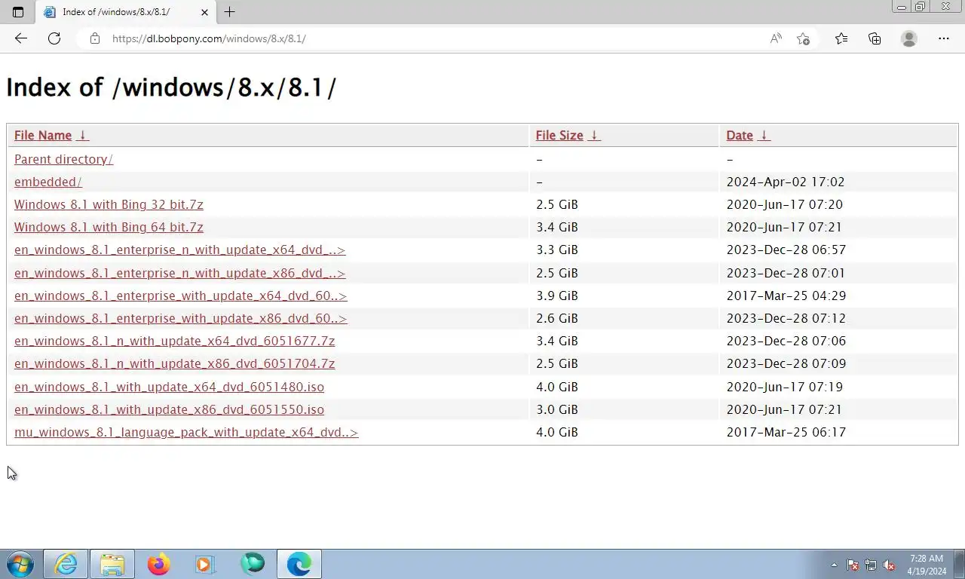Sort descending using the File Size arrow
965x579 pixels.
click(594, 136)
